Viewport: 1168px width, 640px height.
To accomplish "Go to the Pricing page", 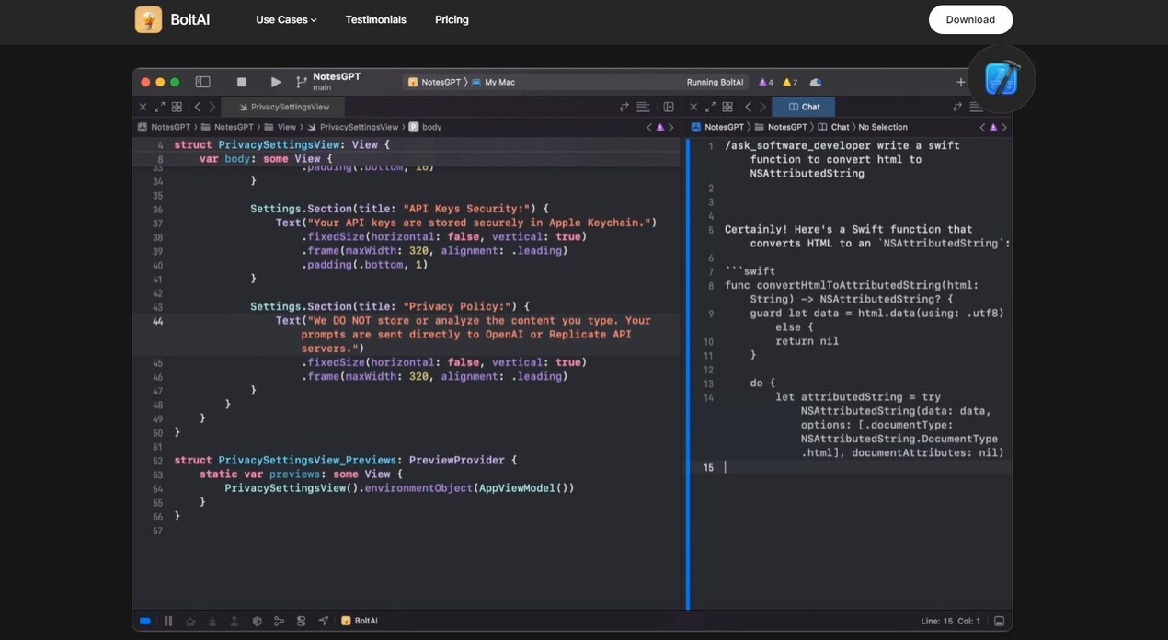I will [452, 19].
